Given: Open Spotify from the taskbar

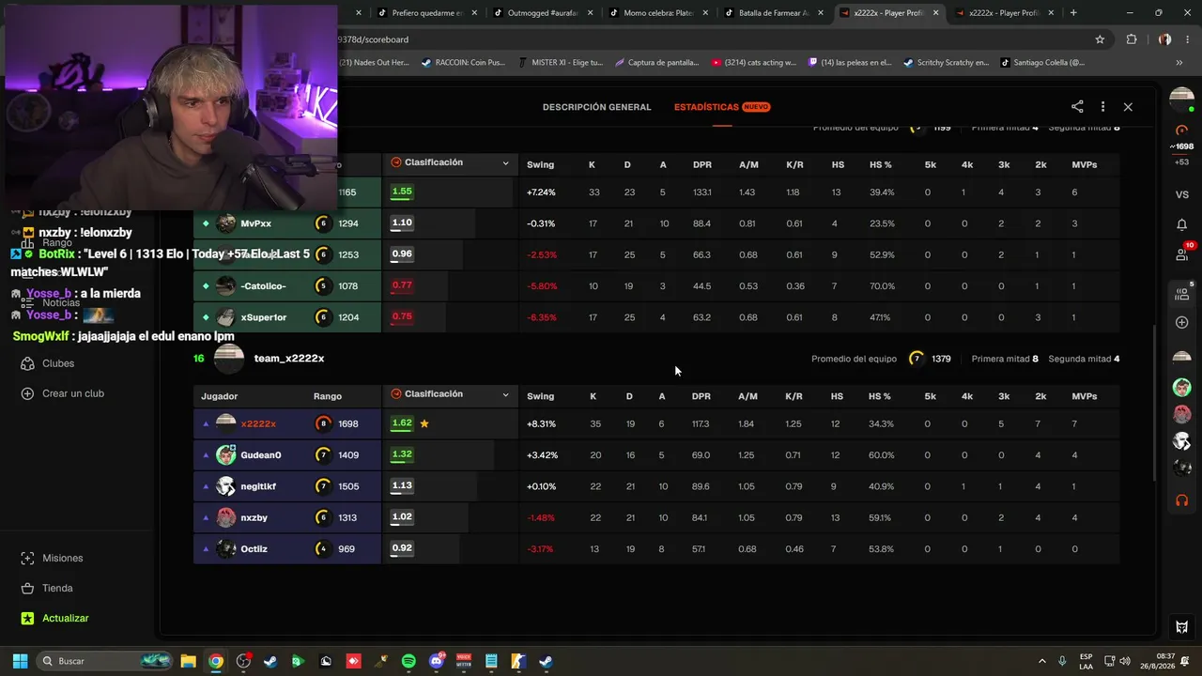Looking at the screenshot, I should coord(408,661).
